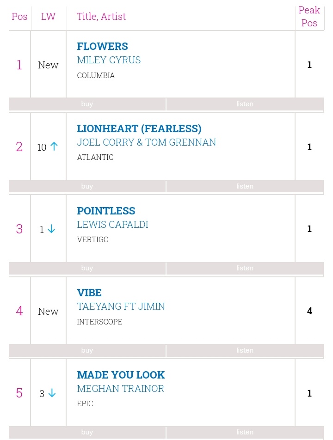Click buy button under Lionheart (Fearless)
Screen dimensions: 333x440
[x=87, y=186]
